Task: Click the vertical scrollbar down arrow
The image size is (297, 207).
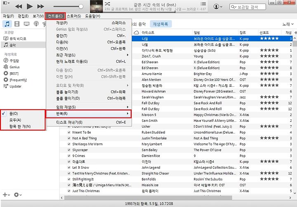Action: point(295,193)
